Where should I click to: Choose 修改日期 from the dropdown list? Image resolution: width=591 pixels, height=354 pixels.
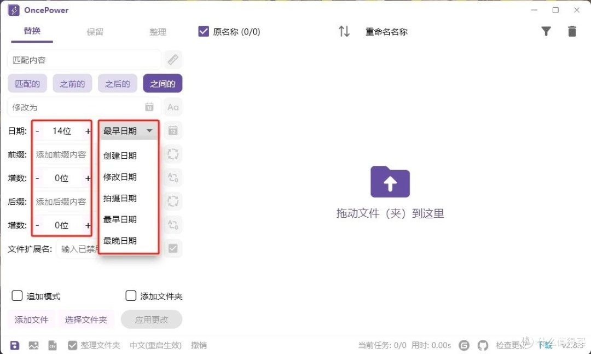pyautogui.click(x=128, y=177)
